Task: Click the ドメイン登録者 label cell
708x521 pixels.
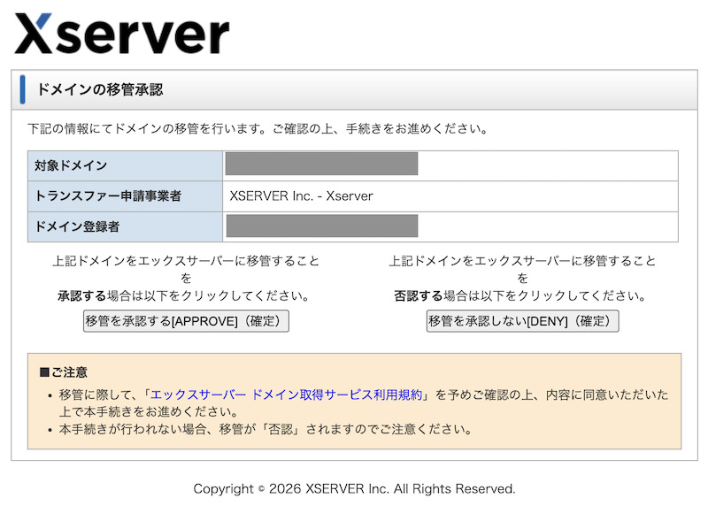Action: pyautogui.click(x=125, y=226)
